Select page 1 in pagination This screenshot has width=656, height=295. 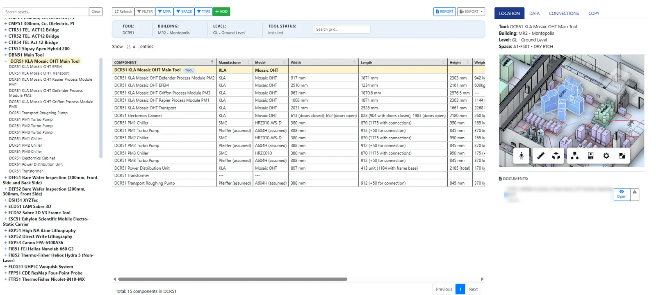click(460, 289)
